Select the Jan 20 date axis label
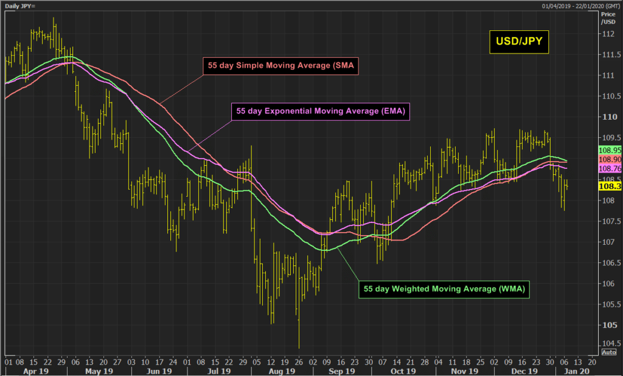 click(x=576, y=370)
